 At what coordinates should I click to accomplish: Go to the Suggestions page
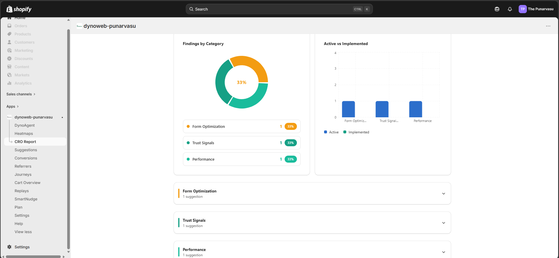pos(26,150)
